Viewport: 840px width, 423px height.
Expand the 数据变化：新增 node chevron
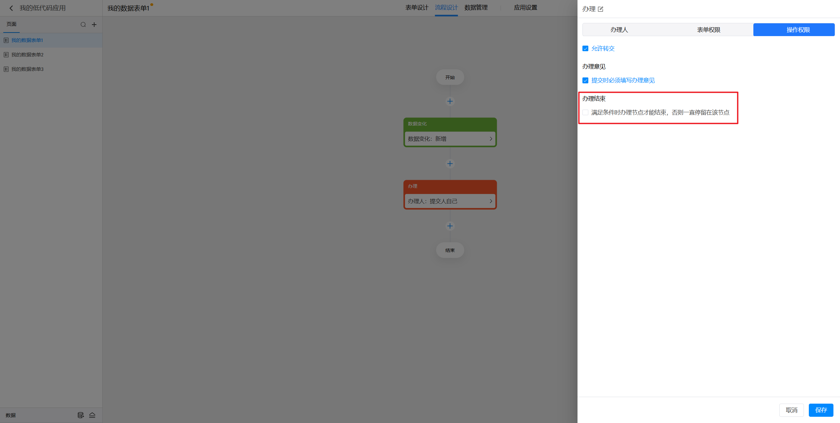pyautogui.click(x=491, y=139)
